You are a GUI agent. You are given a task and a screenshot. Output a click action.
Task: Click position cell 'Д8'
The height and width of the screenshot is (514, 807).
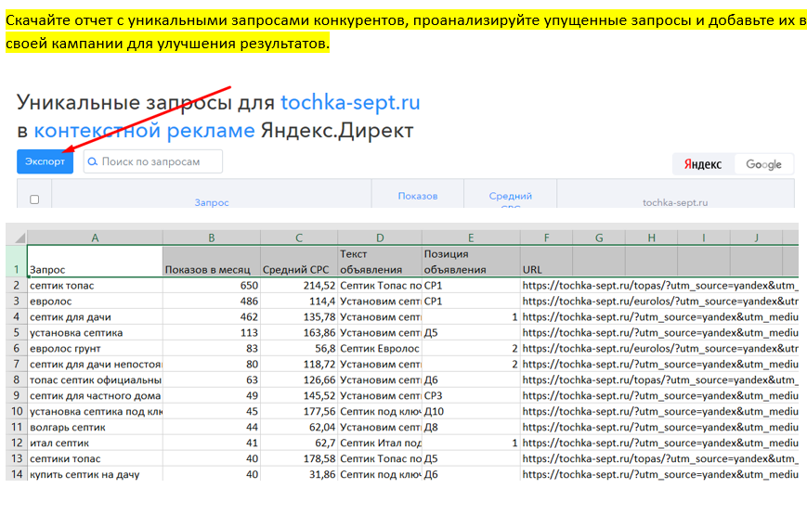point(471,427)
